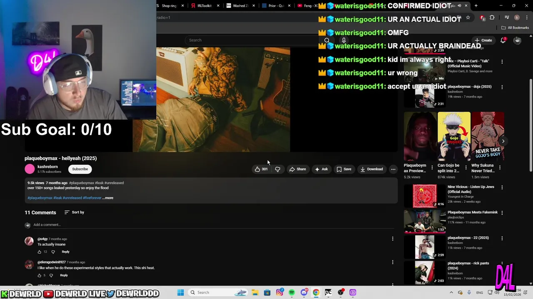Click the YouTube search magnifier icon
Viewport: 533px width, 299px height.
[x=327, y=40]
